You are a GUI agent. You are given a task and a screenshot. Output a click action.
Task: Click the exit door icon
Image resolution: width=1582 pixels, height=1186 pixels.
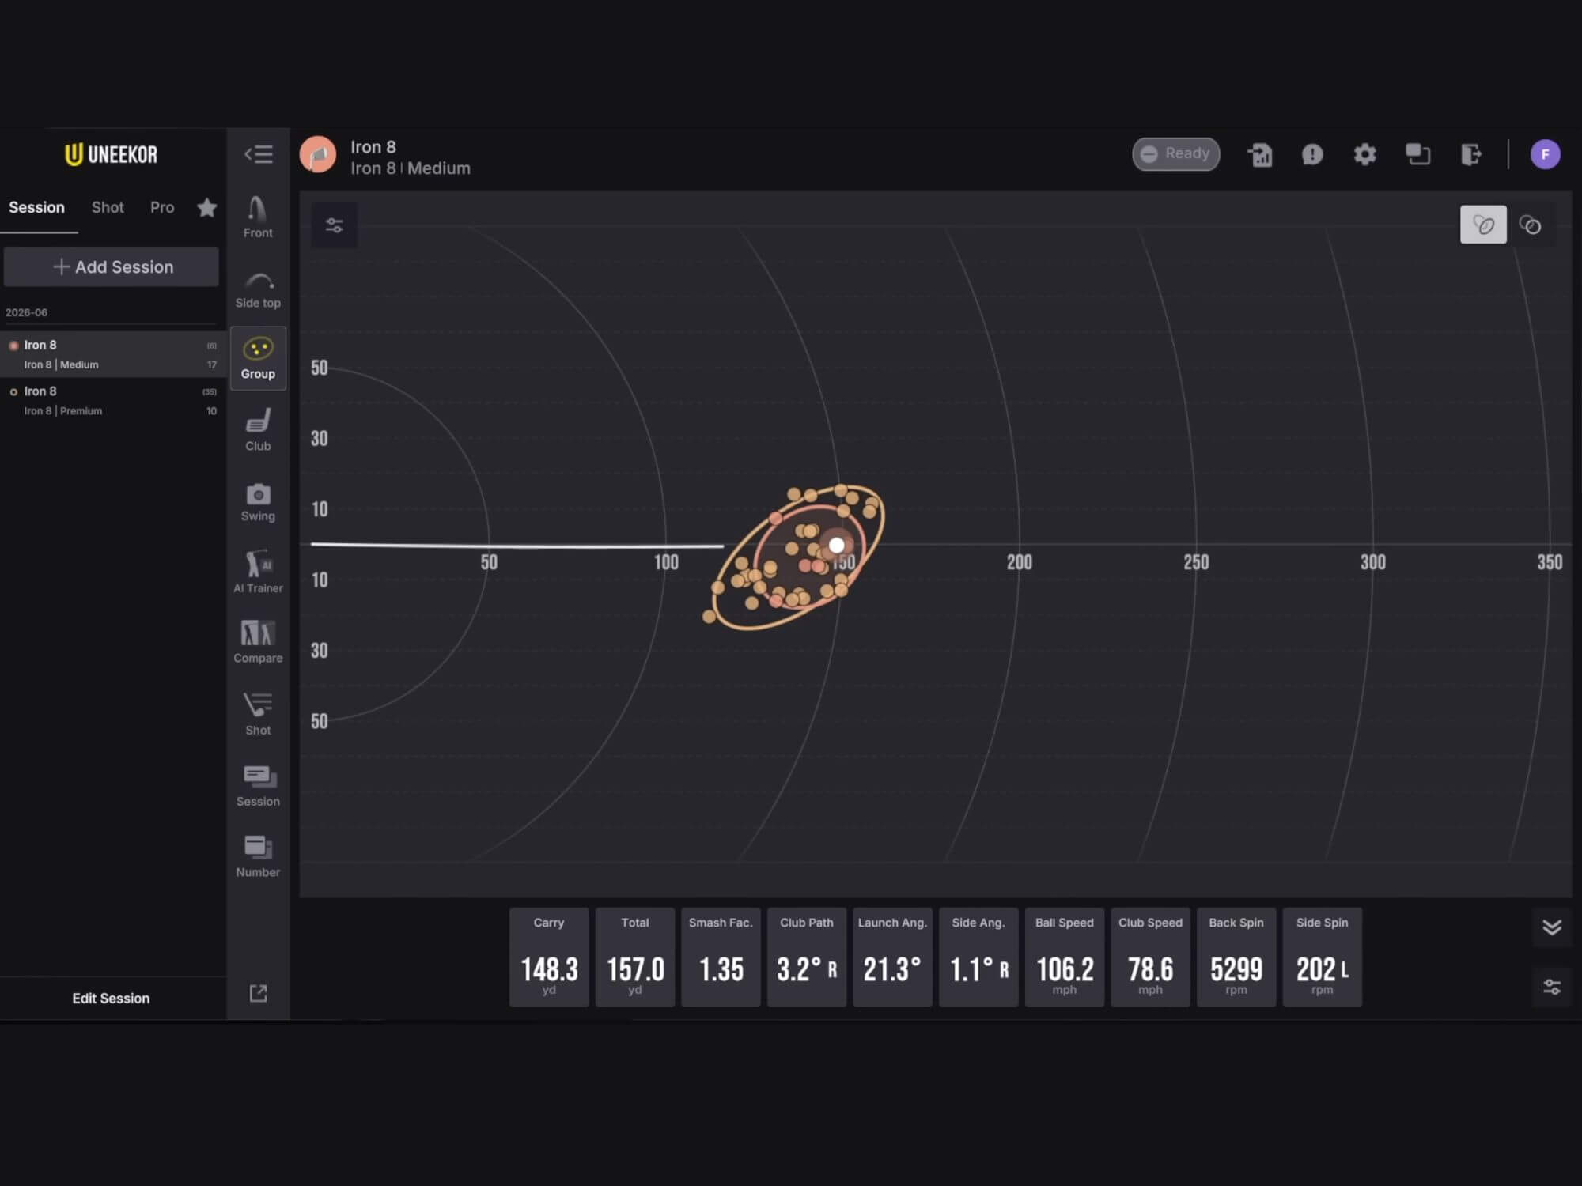point(1470,154)
